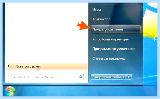Open Справка и поддержка
The height and width of the screenshot is (99, 160).
click(109, 58)
